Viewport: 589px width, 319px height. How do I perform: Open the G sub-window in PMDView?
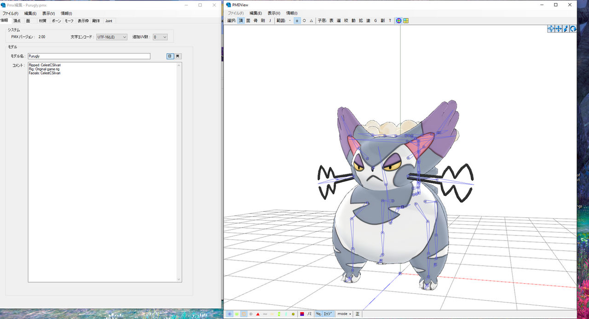click(375, 21)
